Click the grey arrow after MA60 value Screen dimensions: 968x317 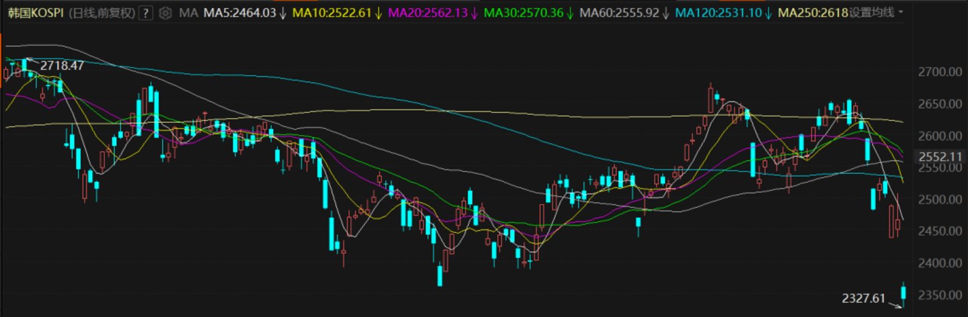point(665,13)
